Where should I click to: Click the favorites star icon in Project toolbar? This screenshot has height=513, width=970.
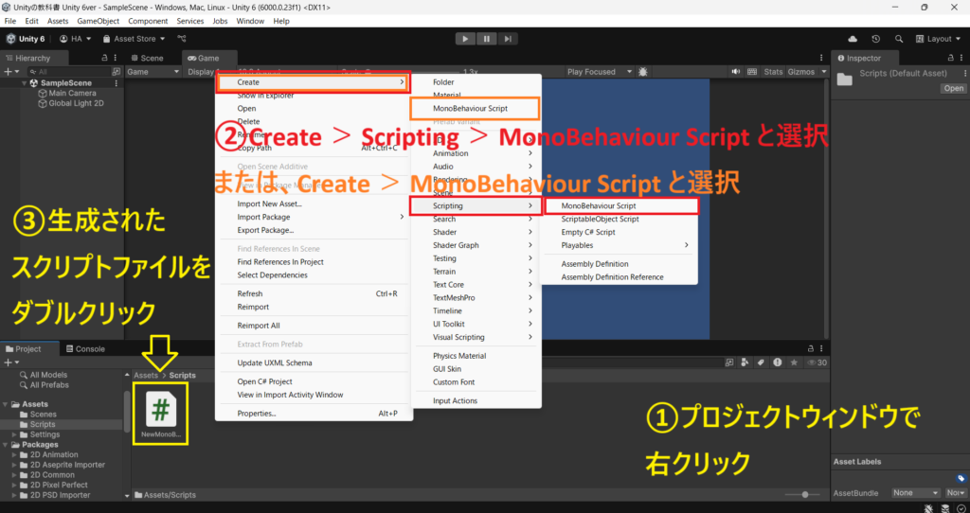tap(794, 363)
